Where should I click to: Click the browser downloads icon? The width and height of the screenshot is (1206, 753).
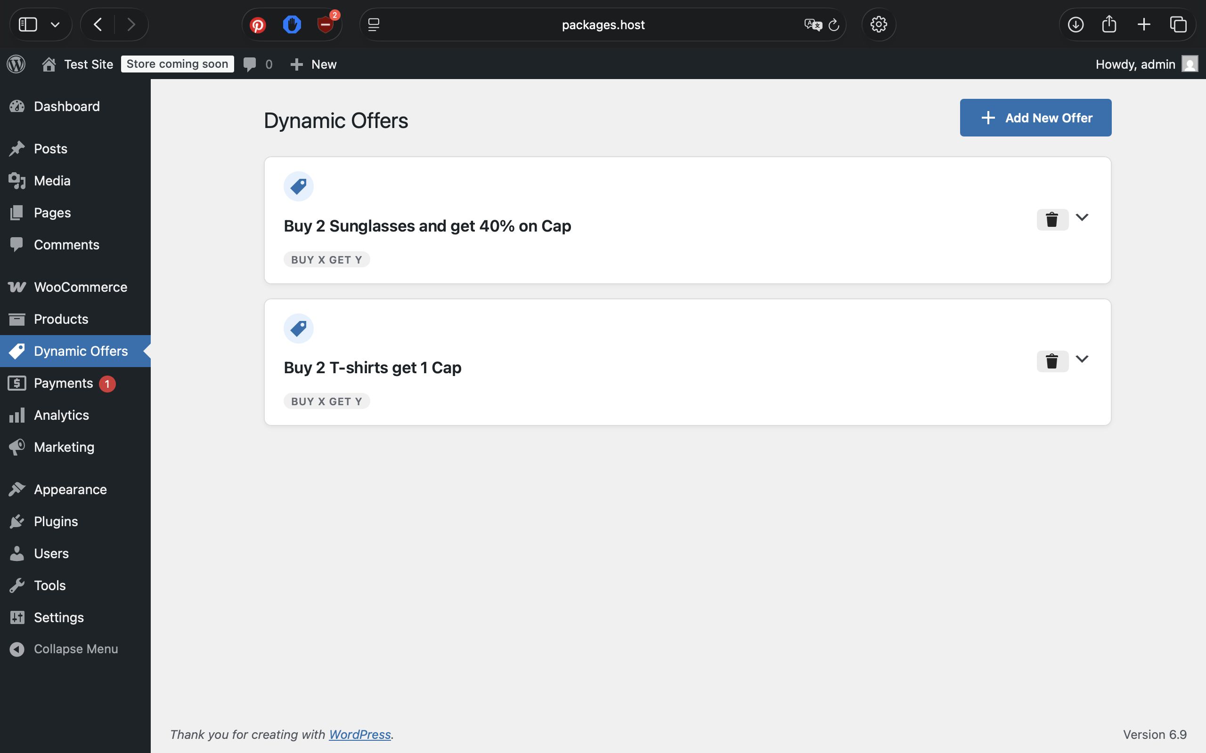[1076, 24]
